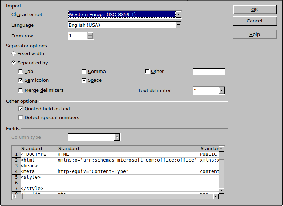The image size is (283, 206).
Task: Click preview horizontal scrollbar left arrow
Action: point(15,196)
